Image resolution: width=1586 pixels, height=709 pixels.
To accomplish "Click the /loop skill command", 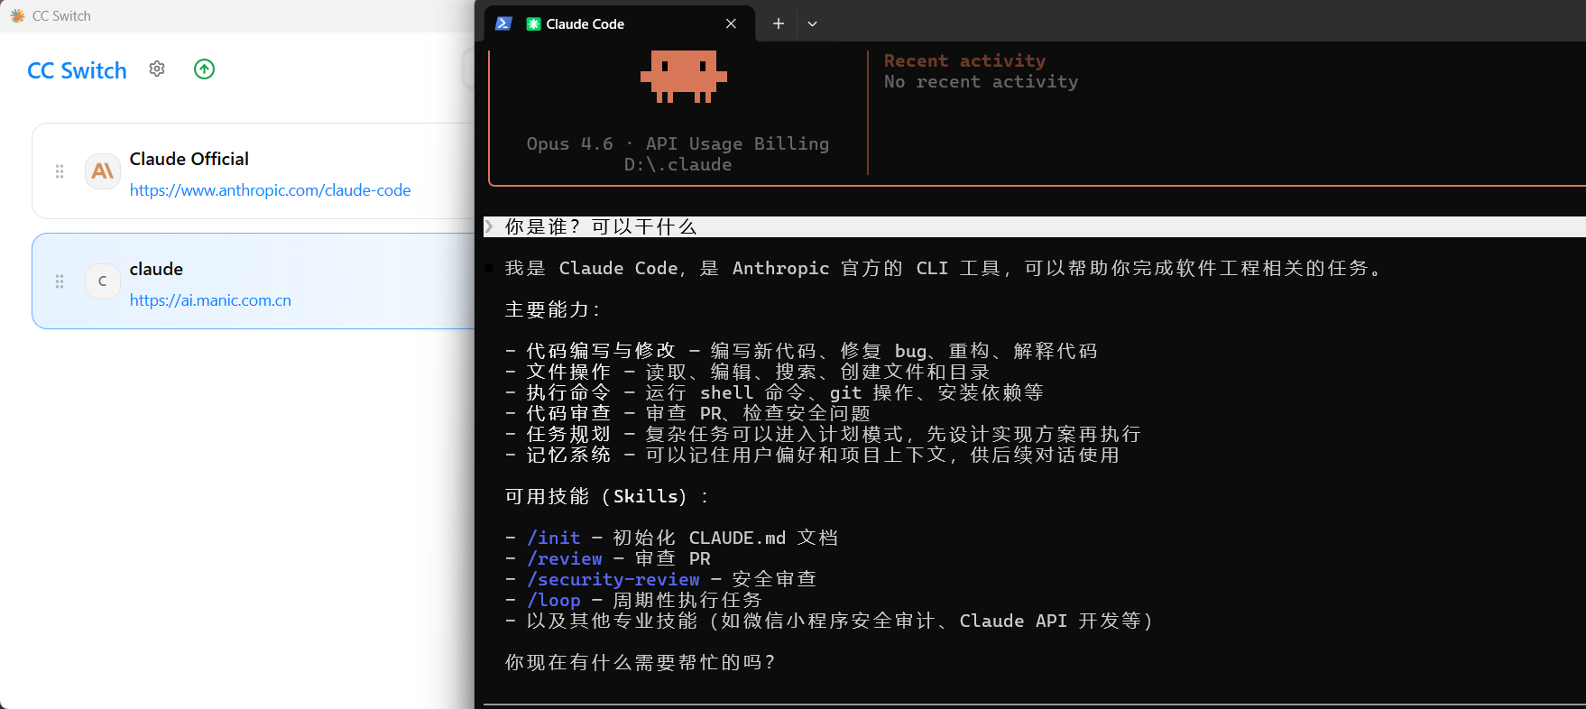I will [554, 600].
